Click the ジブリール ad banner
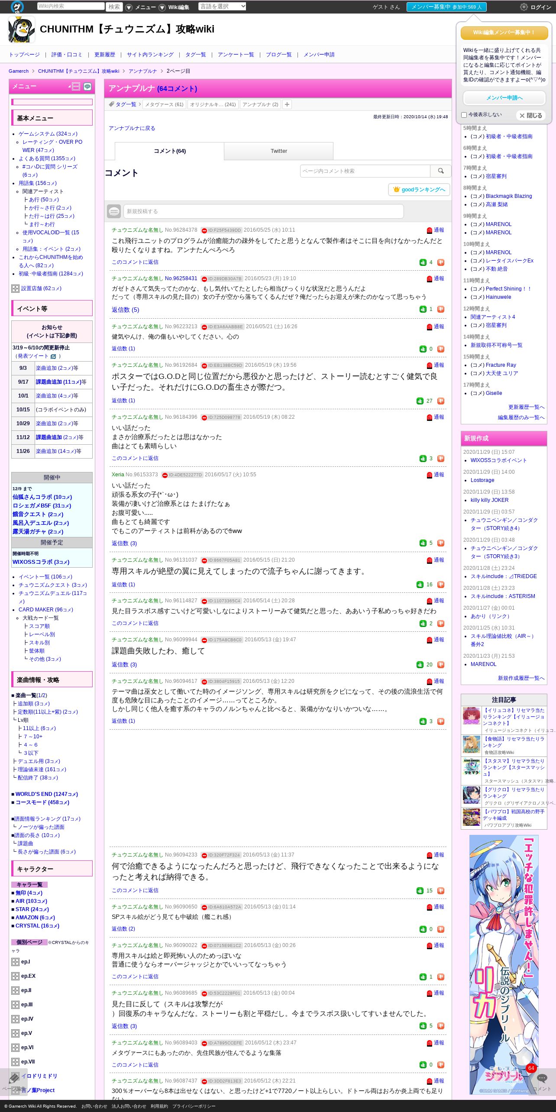This screenshot has height=1112, width=556. 504,965
